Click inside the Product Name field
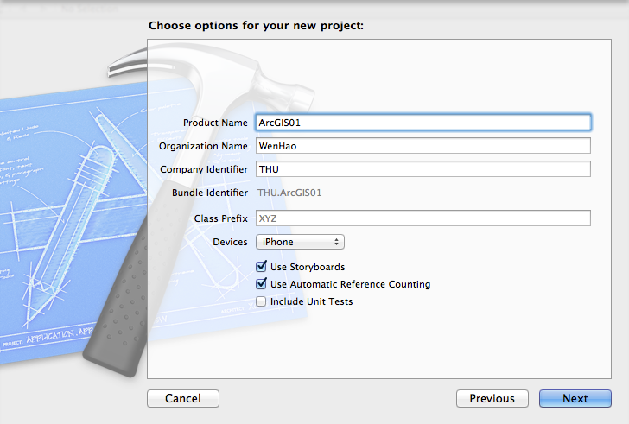 423,123
